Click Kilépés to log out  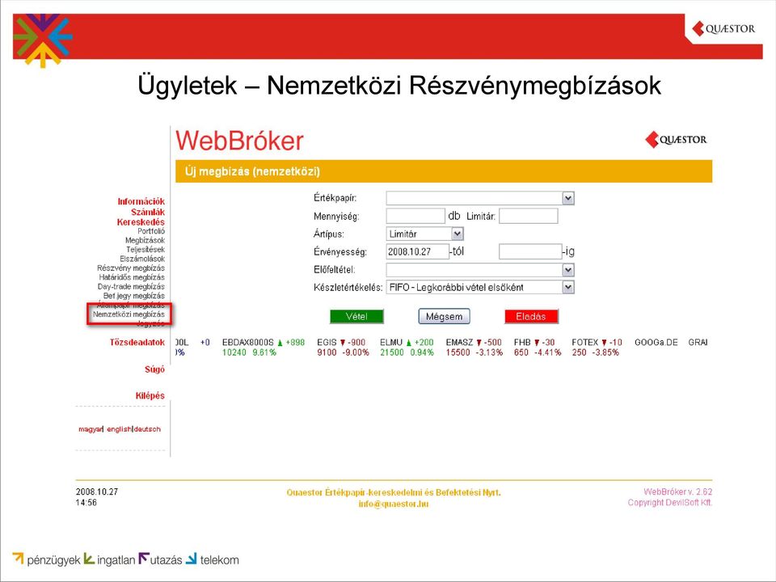150,395
